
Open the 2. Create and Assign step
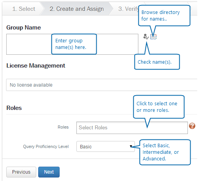pos(77,9)
